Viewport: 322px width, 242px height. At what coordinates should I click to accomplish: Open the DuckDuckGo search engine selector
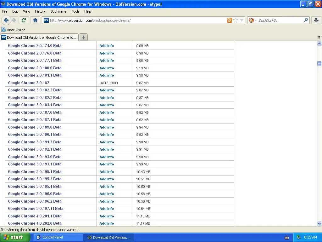click(253, 20)
